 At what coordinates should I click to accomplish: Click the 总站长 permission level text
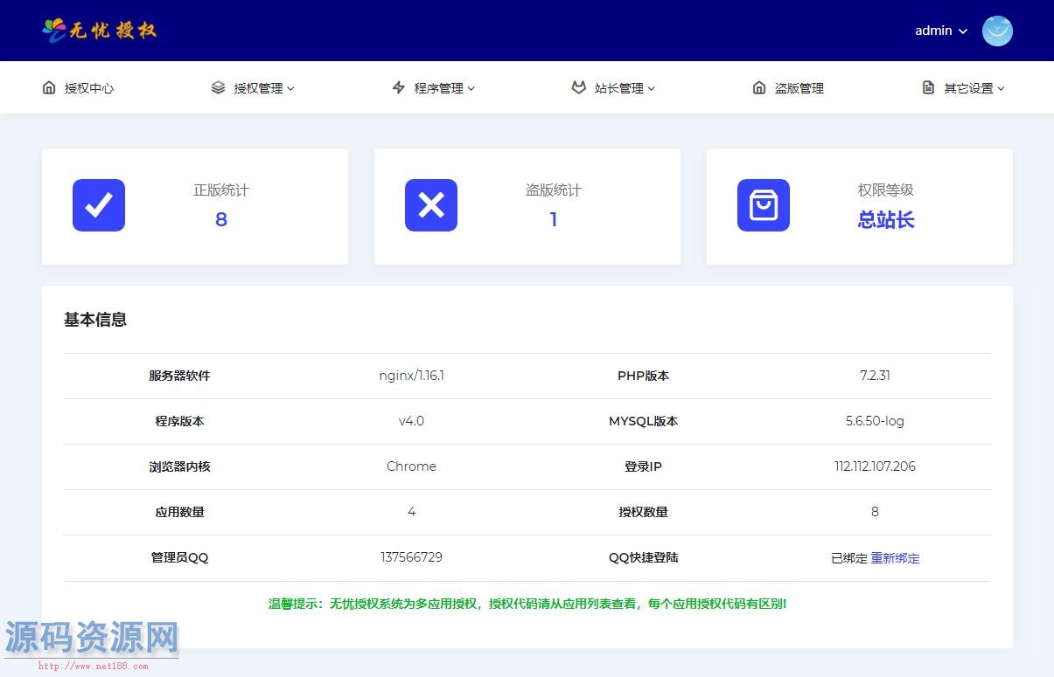coord(886,219)
